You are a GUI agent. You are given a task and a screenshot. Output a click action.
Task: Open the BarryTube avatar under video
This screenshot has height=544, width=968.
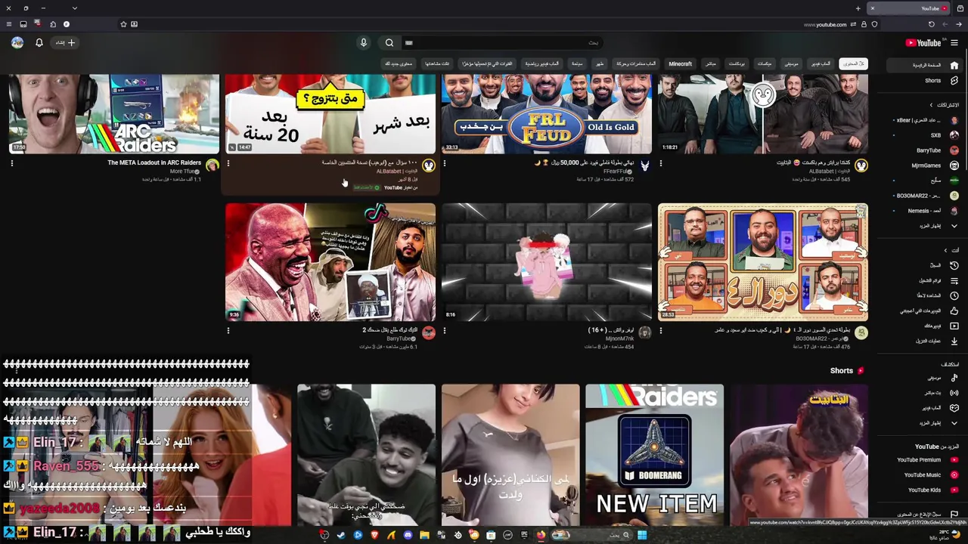click(429, 332)
